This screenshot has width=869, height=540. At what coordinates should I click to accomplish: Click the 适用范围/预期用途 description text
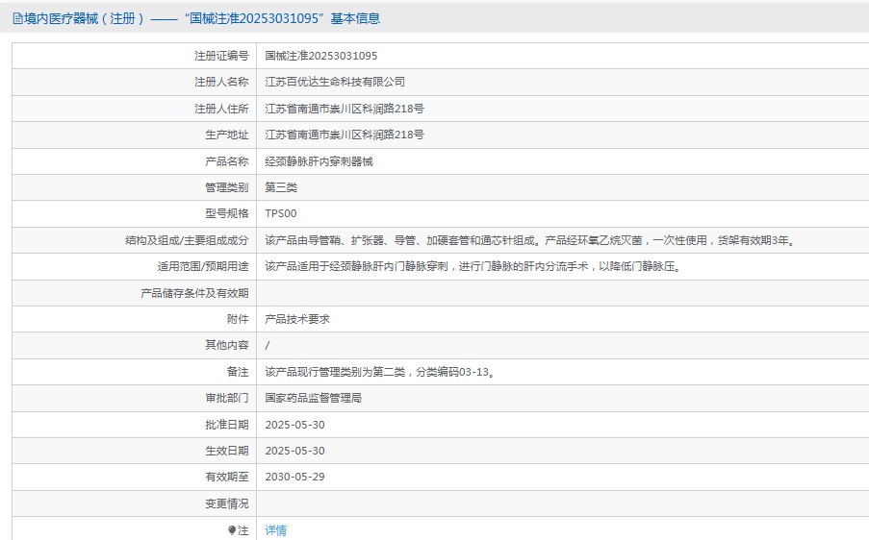coord(473,266)
